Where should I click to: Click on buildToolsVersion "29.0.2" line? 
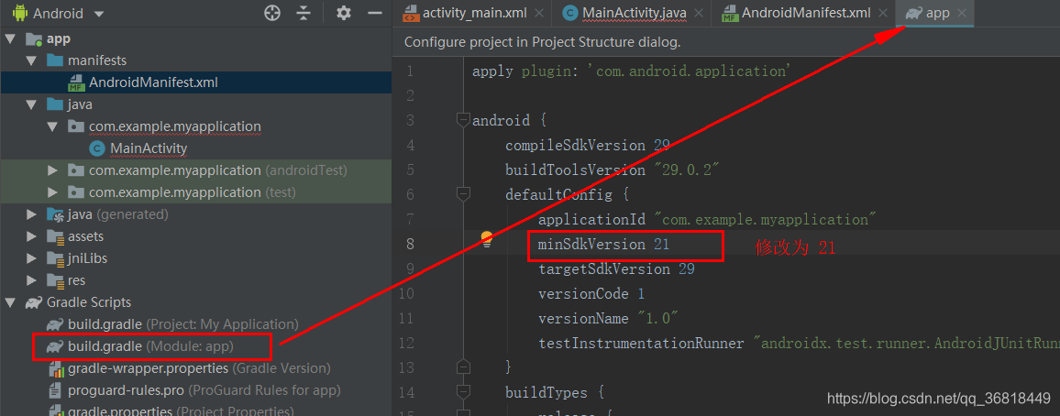point(612,170)
